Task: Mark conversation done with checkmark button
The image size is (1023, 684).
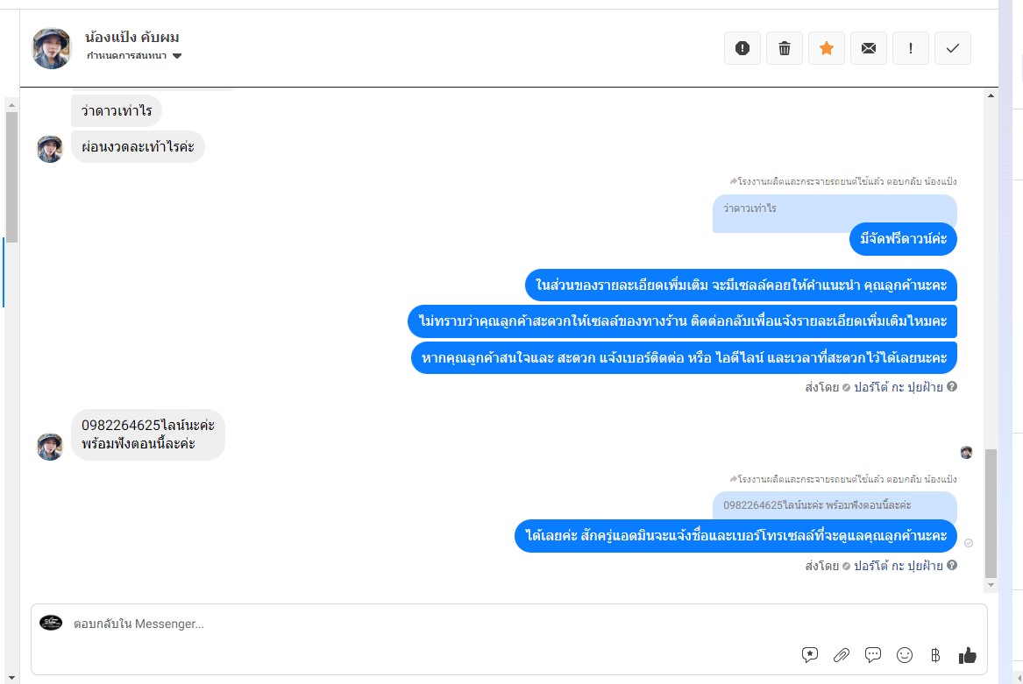Action: 953,48
